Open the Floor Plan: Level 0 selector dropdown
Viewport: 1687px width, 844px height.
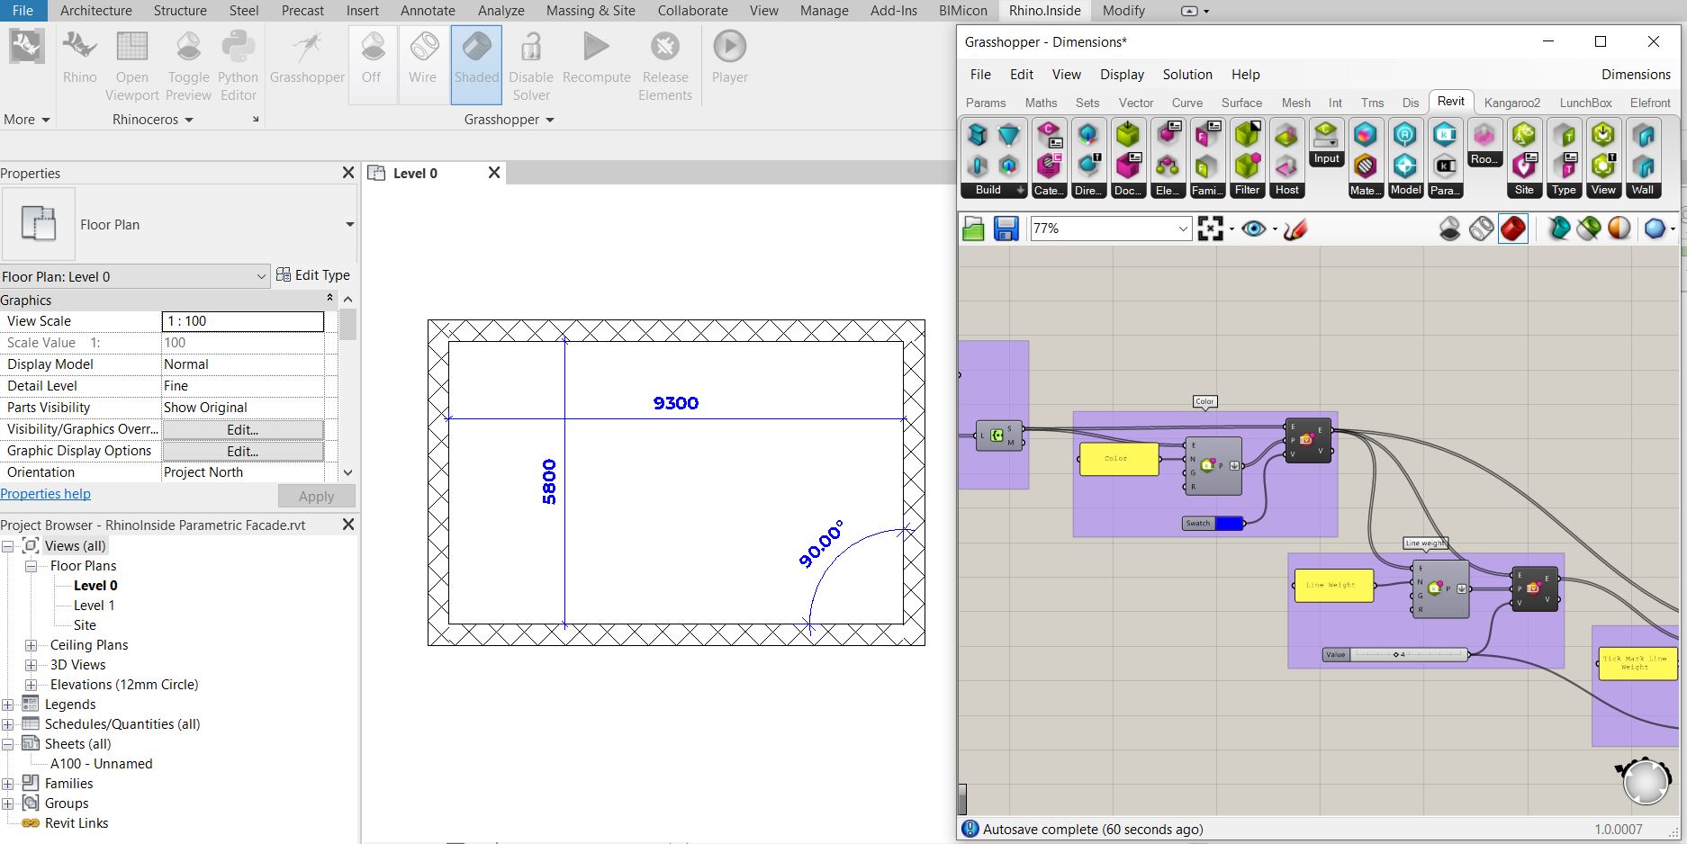(262, 276)
